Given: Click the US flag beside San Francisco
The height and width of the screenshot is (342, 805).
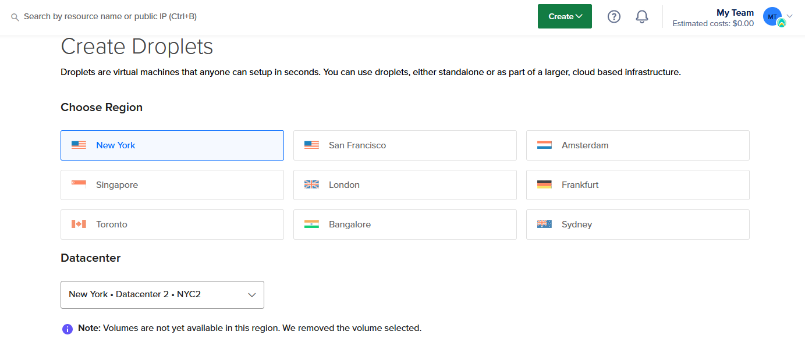Looking at the screenshot, I should tap(311, 145).
